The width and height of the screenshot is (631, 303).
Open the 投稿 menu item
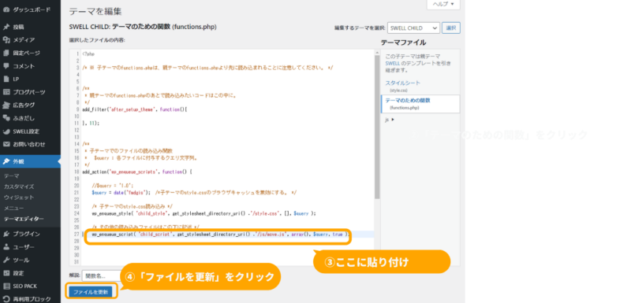point(18,27)
